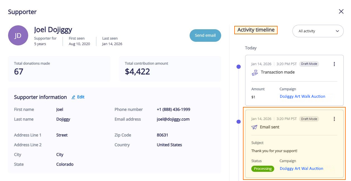351x181 pixels.
Task: Close the Supporter panel
Action: tap(341, 11)
